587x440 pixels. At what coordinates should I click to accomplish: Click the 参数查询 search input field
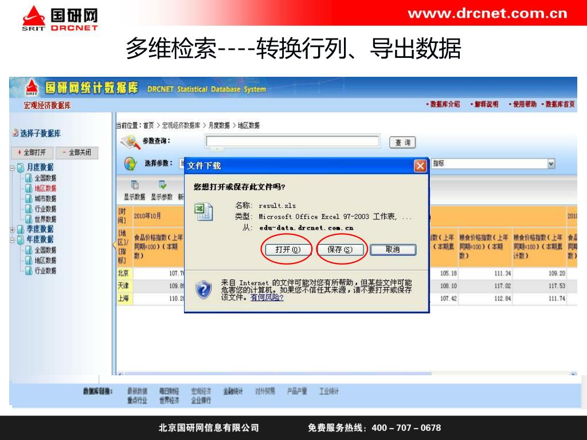(292, 141)
